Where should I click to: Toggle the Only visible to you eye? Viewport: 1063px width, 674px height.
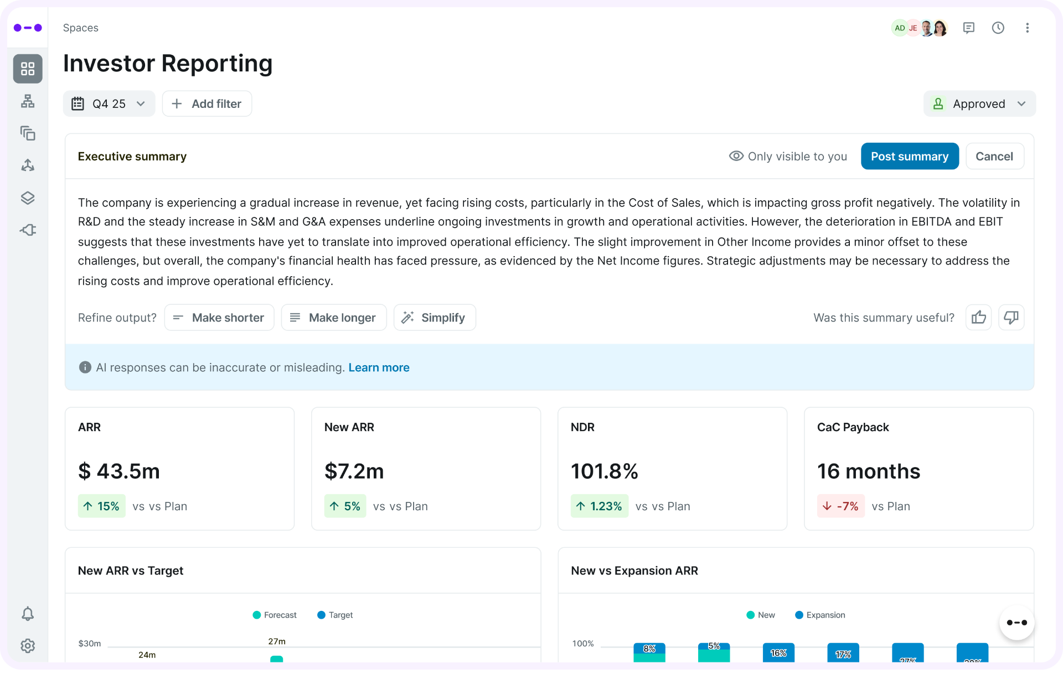tap(736, 156)
